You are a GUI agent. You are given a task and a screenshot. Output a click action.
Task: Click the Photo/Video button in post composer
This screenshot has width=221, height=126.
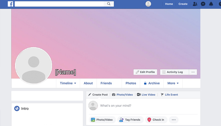102,120
